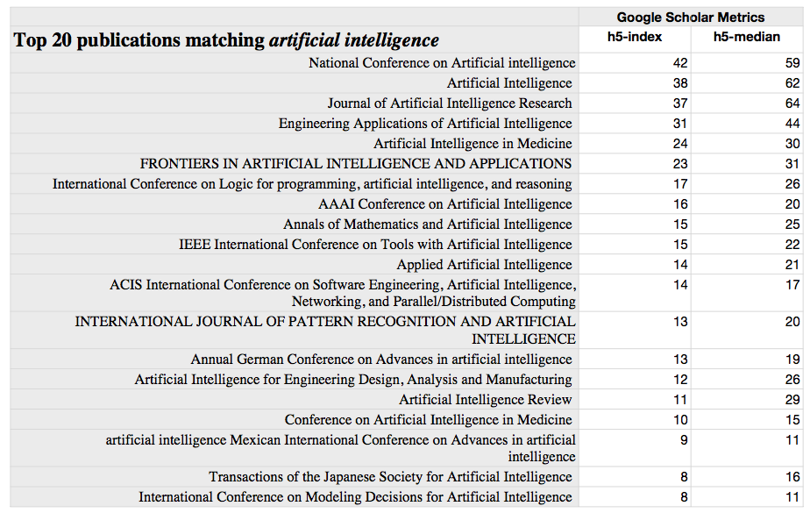Select Applied Artificial Intelligence publication
The width and height of the screenshot is (810, 513).
[484, 265]
